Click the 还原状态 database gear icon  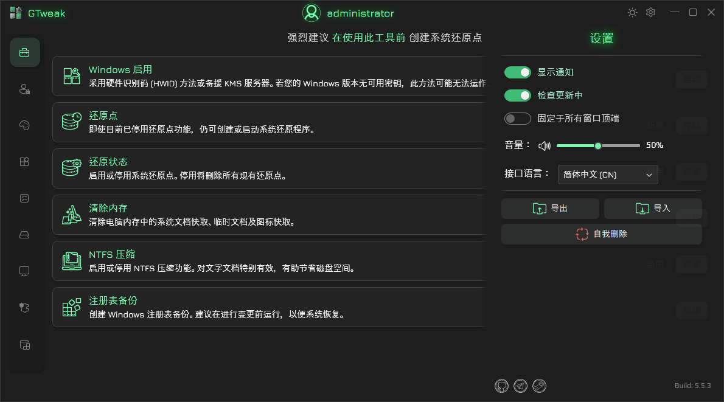tap(72, 167)
